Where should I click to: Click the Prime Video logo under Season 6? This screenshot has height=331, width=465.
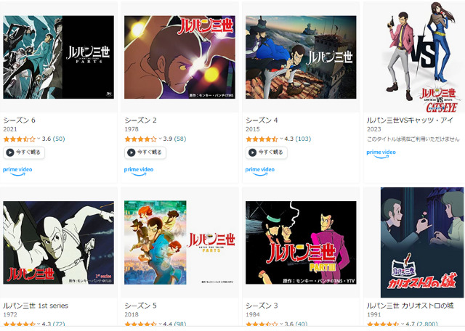point(17,171)
